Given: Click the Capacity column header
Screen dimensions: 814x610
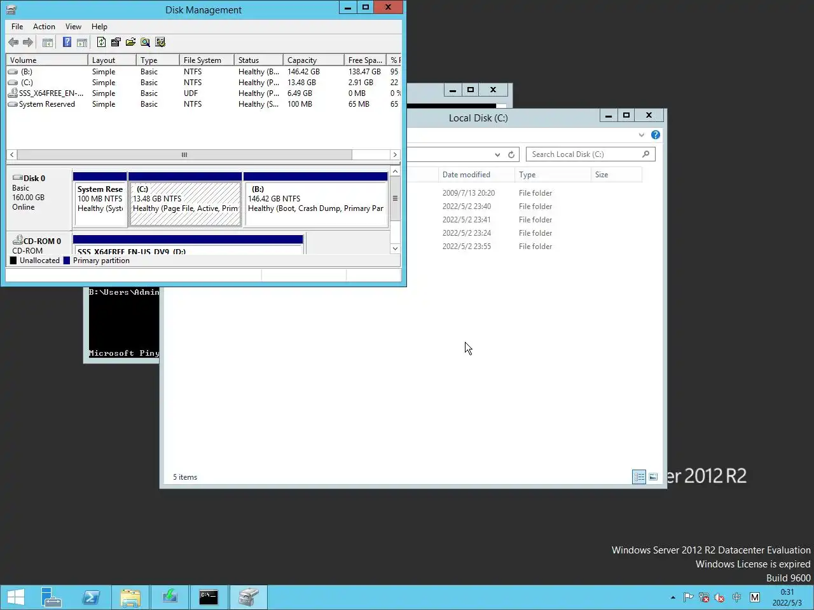Looking at the screenshot, I should (314, 60).
